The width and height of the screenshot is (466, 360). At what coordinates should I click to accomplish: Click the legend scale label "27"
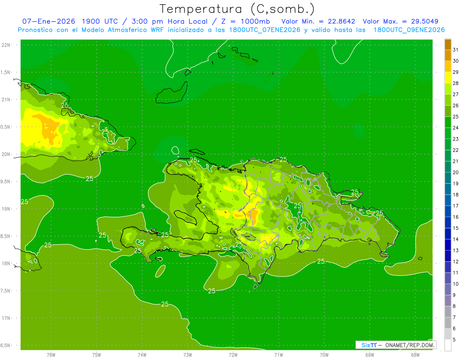click(456, 94)
